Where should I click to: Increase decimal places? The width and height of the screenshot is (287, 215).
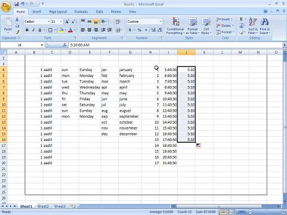click(x=153, y=30)
